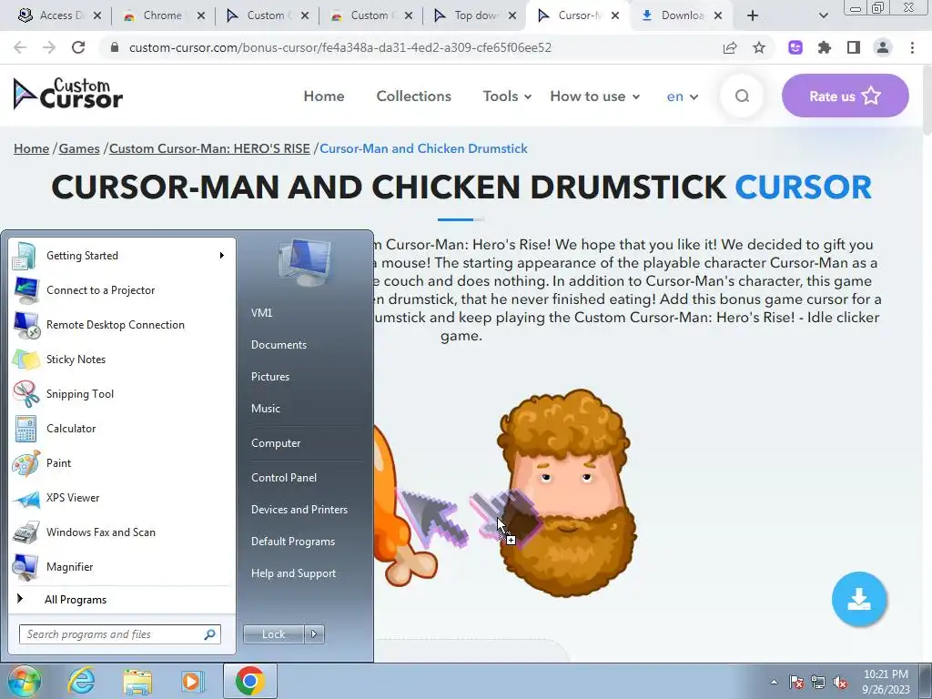The height and width of the screenshot is (699, 932).
Task: Click the blue download floating button
Action: point(859,599)
